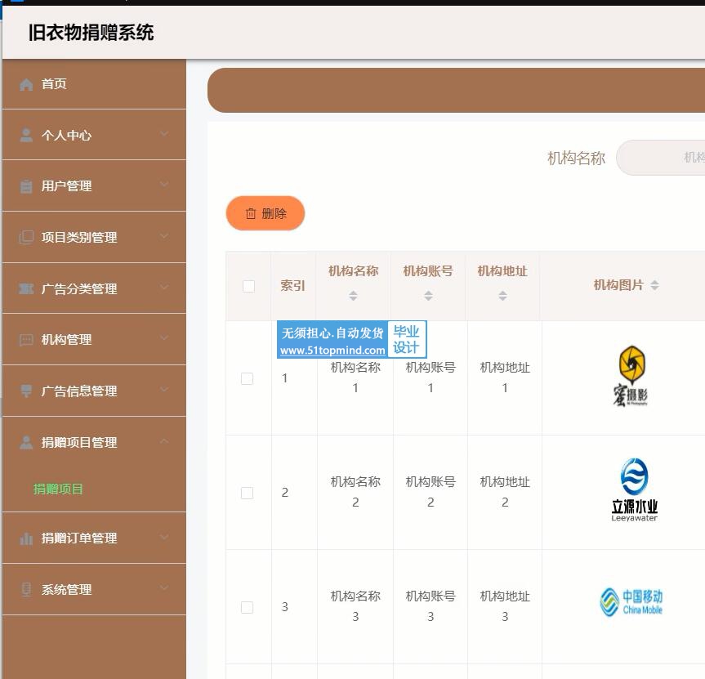
Task: Click the person icon next to 个人中心
Action: [26, 135]
